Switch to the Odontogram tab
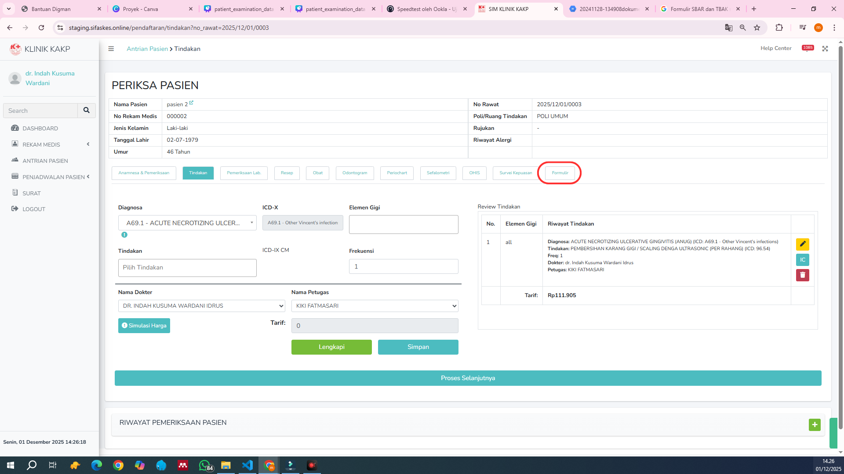 (354, 173)
